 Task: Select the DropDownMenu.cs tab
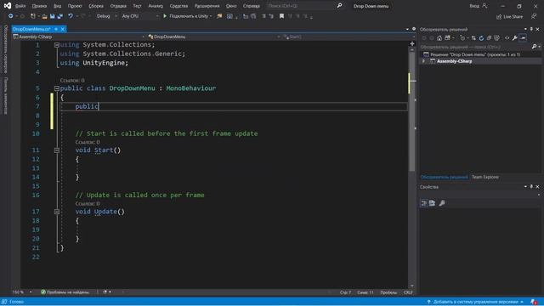tap(31, 29)
